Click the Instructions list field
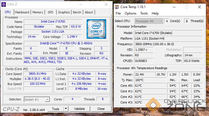Image resolution: width=209 pixels, height=116 pixels. coord(66,60)
